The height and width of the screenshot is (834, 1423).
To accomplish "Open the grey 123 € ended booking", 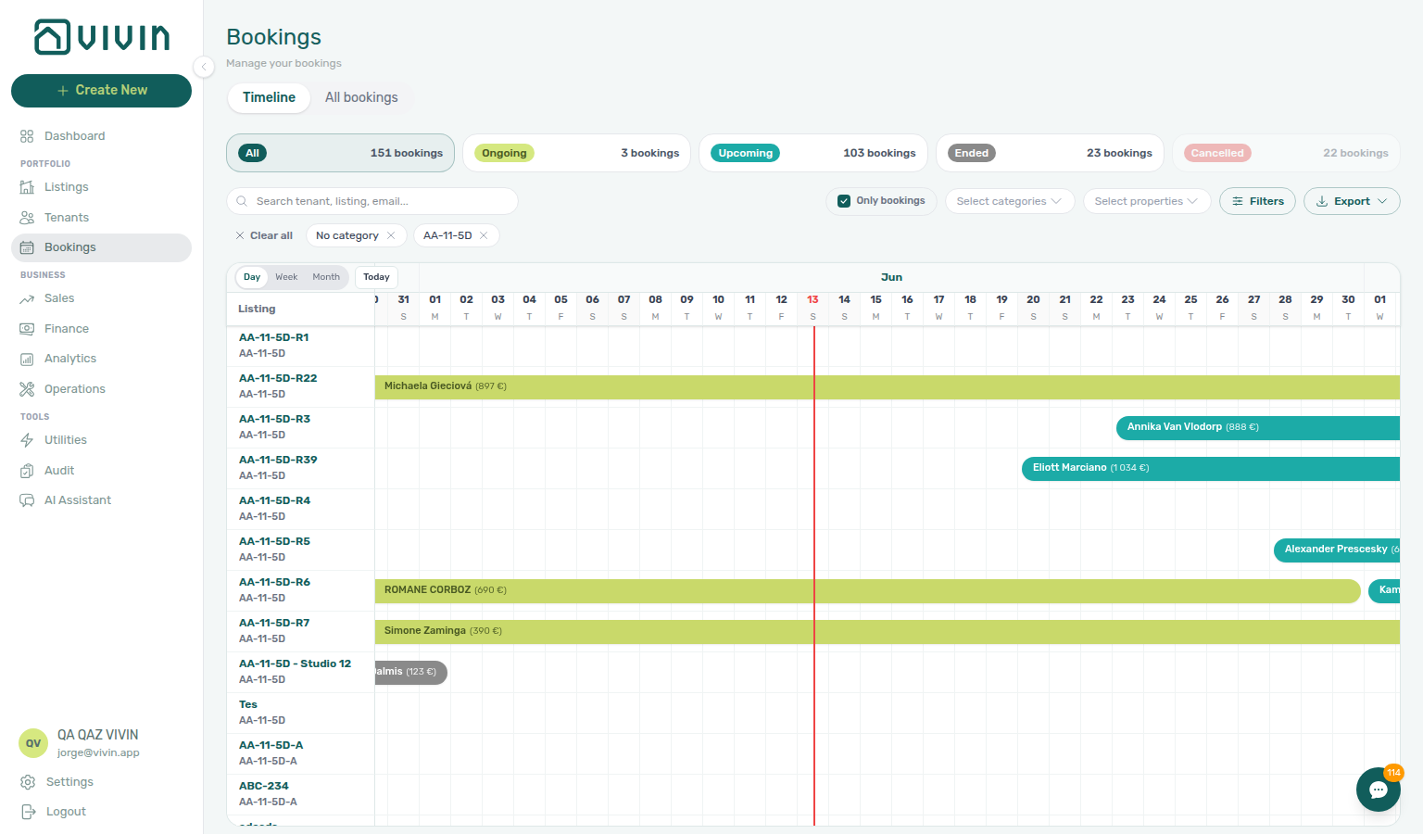I will (x=411, y=672).
